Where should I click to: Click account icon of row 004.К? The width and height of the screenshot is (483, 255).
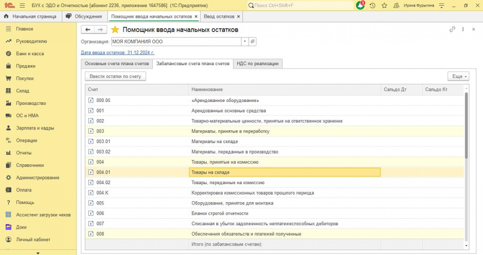coord(91,193)
